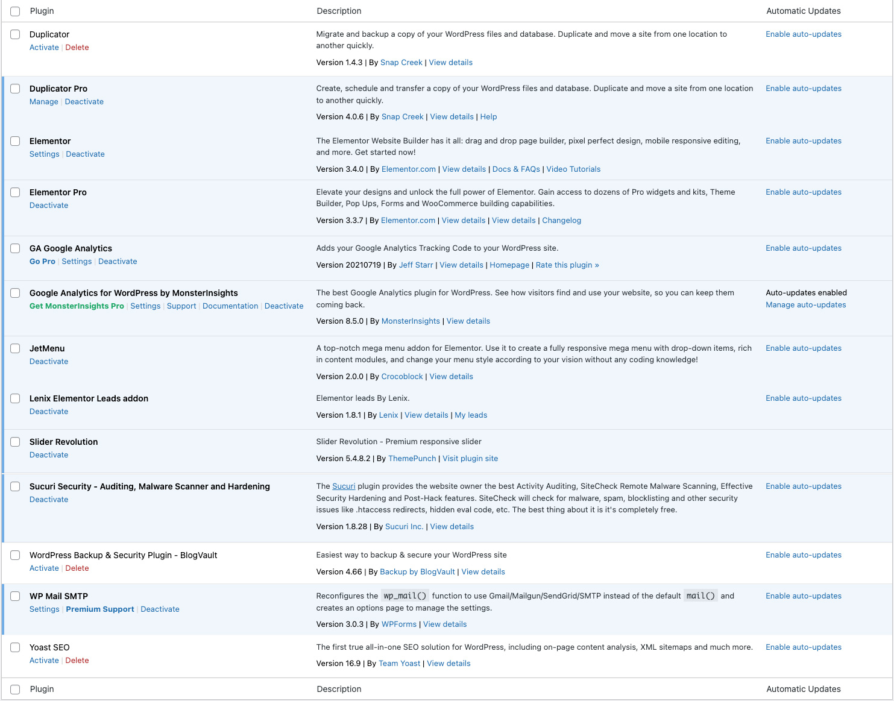Enable auto-updates for Yoast SEO
Image resolution: width=894 pixels, height=701 pixels.
804,647
